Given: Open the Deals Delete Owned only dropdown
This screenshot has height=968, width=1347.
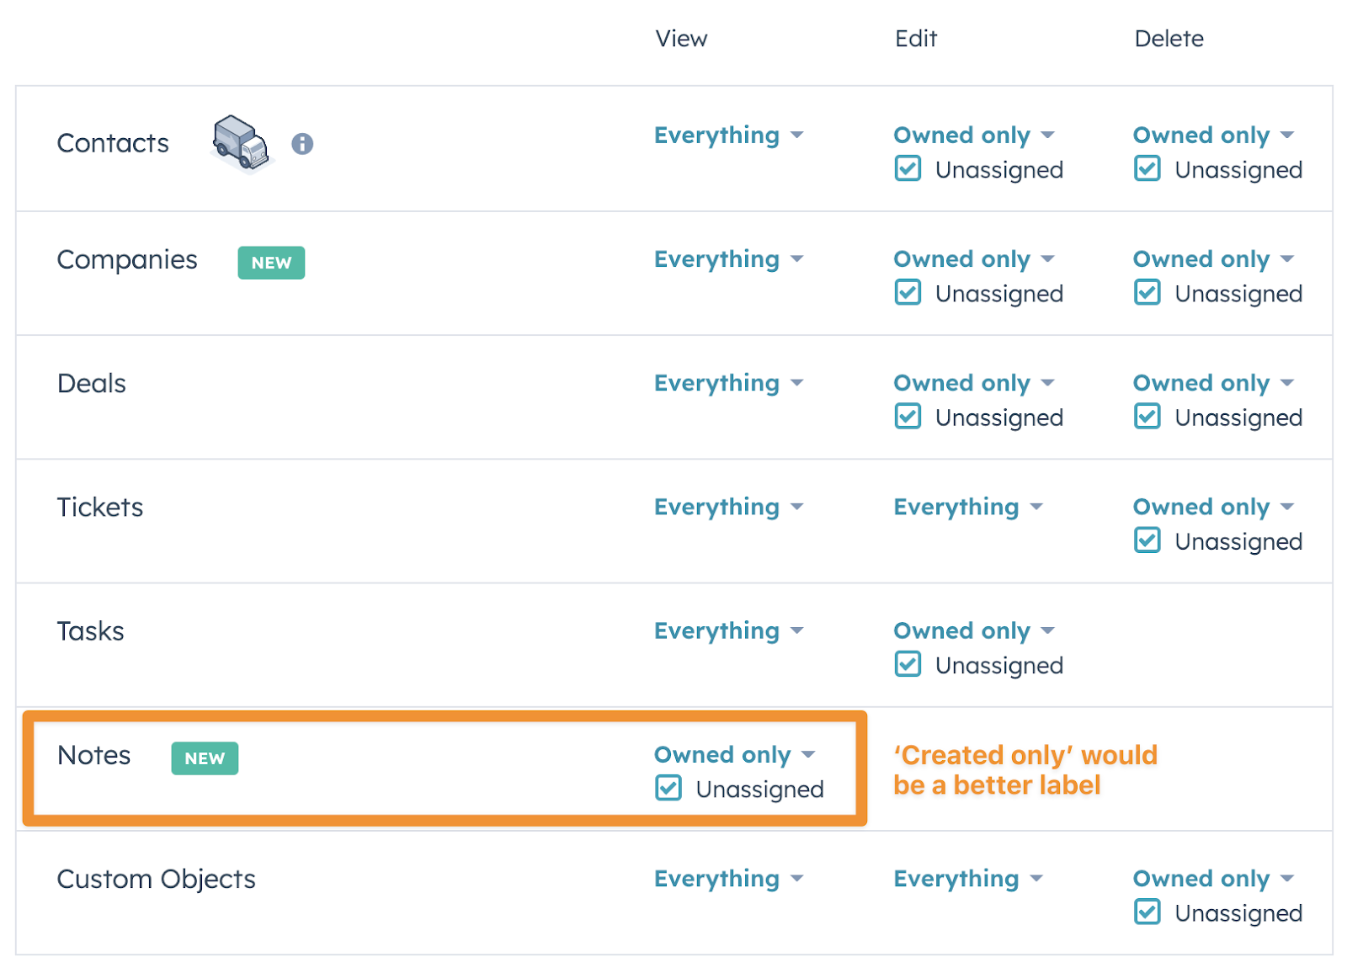Looking at the screenshot, I should (1212, 383).
